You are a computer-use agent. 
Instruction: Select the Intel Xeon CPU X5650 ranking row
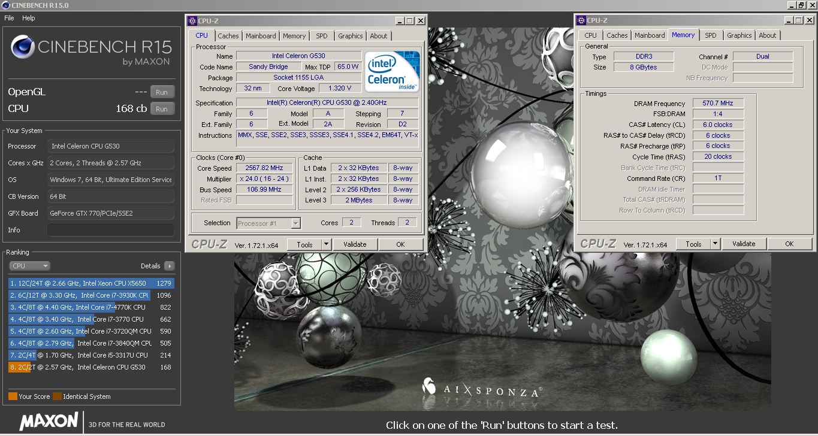point(90,283)
